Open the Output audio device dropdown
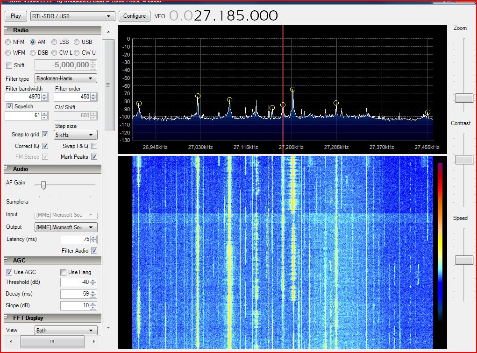 pyautogui.click(x=66, y=227)
